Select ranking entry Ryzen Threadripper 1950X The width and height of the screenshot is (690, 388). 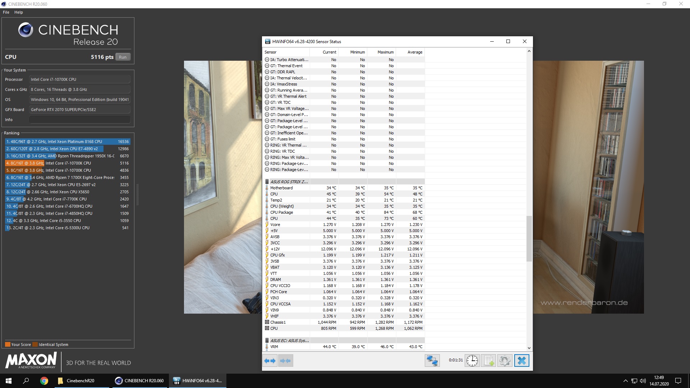click(x=68, y=156)
